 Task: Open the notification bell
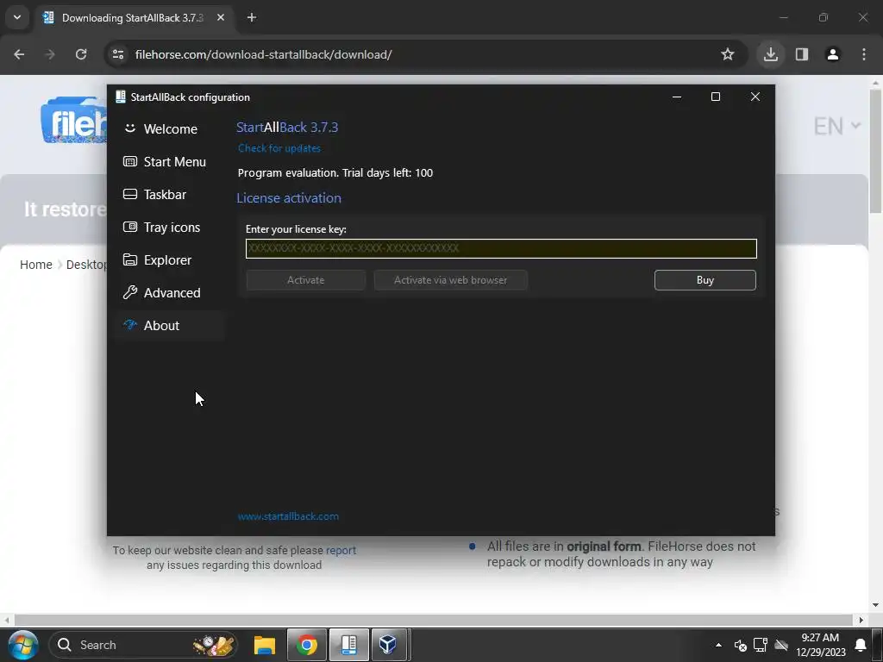[x=861, y=645]
